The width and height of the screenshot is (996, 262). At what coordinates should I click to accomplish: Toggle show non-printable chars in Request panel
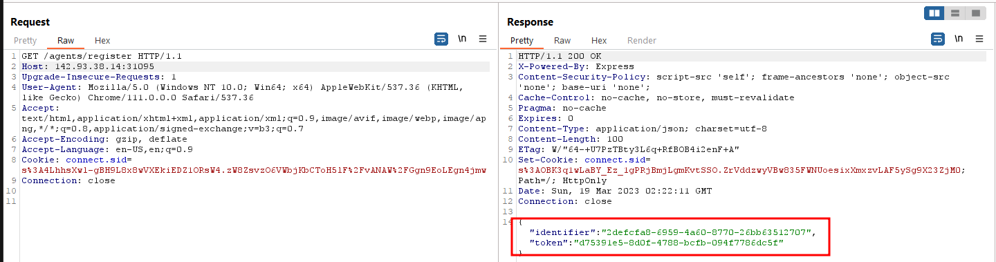(x=462, y=39)
